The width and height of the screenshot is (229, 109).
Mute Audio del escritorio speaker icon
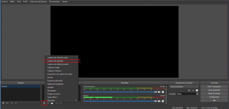[x=159, y=92]
